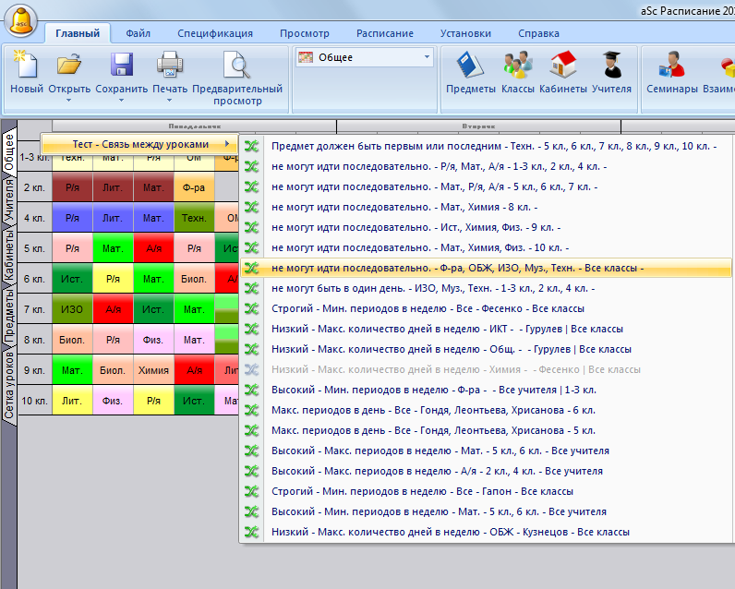
Task: Switch to the Расписание ribbon tab
Action: 384,33
